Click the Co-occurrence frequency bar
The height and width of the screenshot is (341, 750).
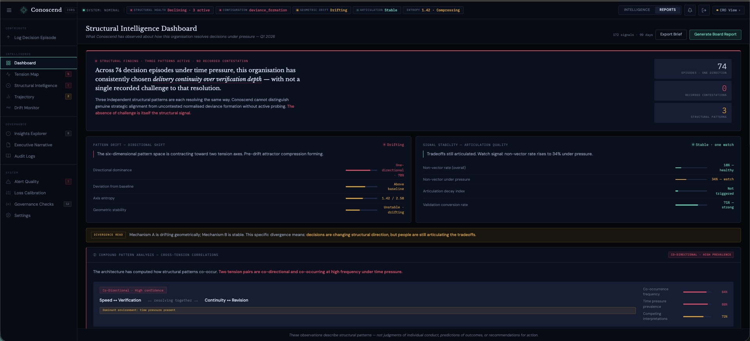(x=697, y=292)
